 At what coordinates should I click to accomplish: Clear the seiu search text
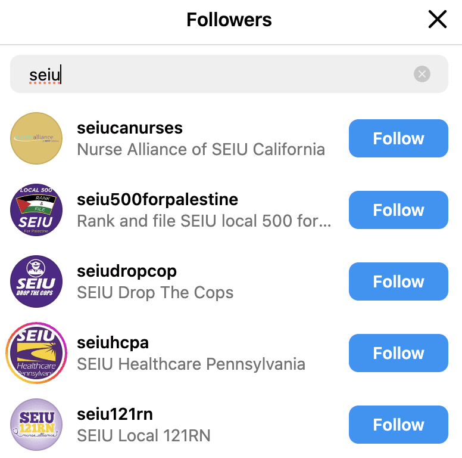click(x=422, y=74)
